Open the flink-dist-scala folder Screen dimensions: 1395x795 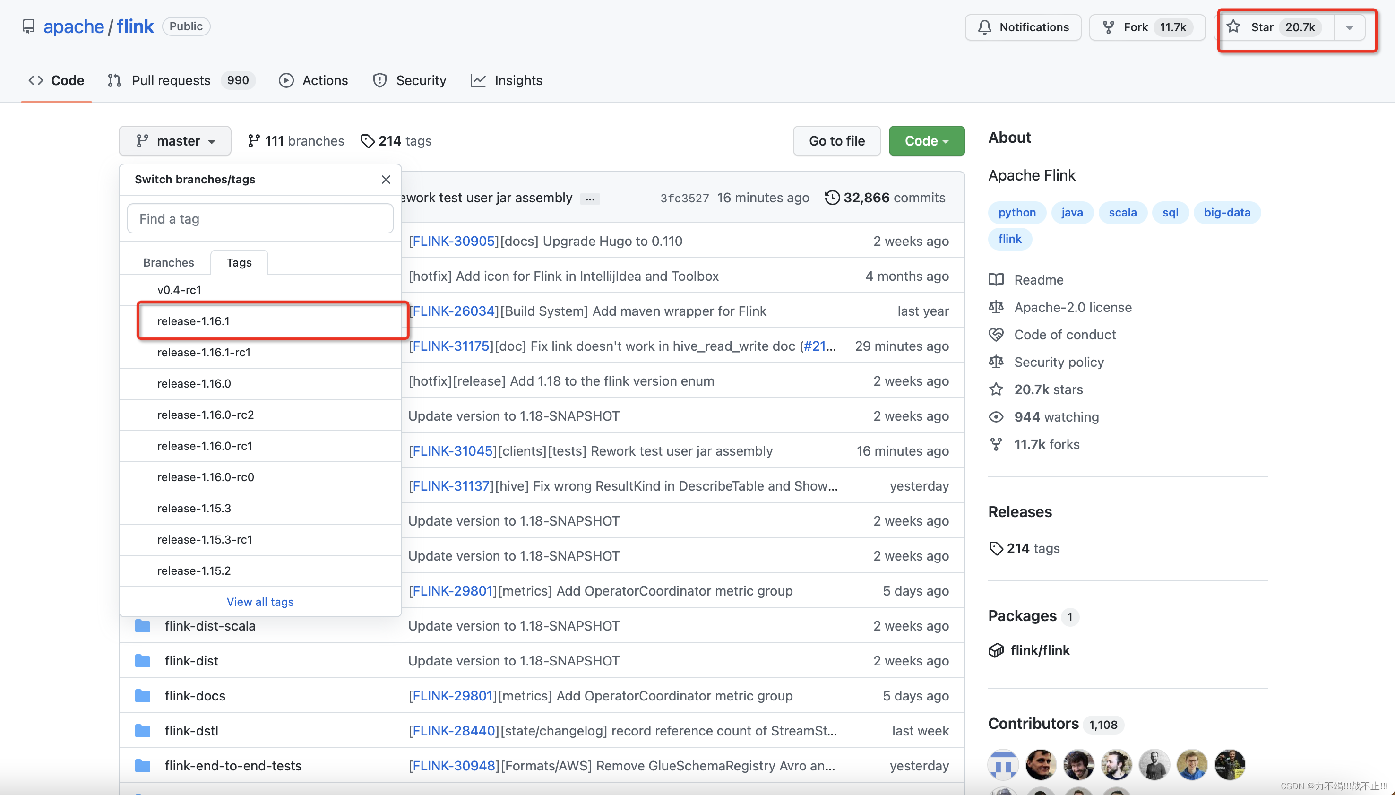210,626
